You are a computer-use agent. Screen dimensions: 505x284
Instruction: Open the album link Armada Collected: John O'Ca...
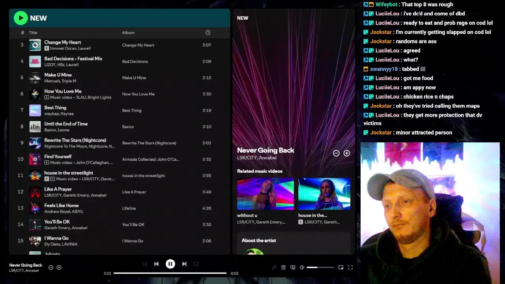coord(150,159)
